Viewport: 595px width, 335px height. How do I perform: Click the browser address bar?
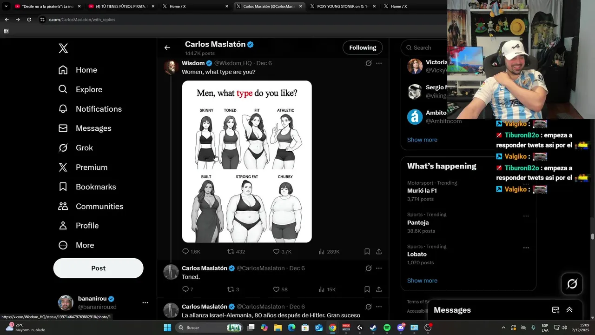click(x=242, y=20)
